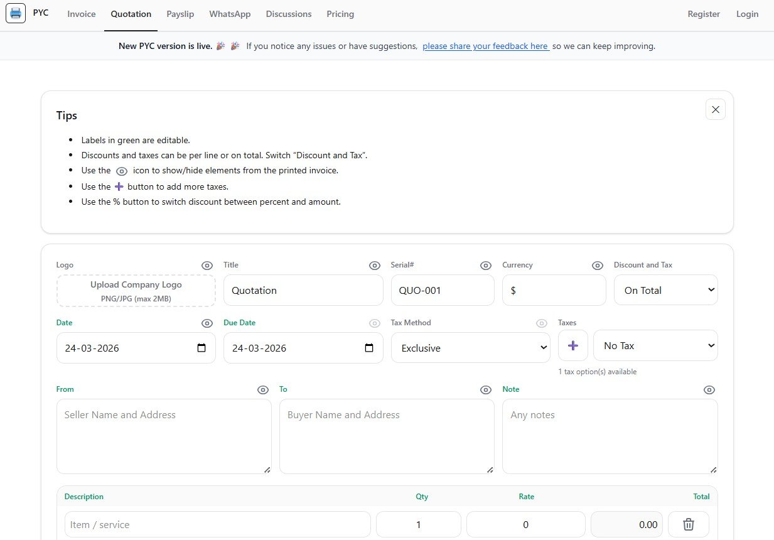
Task: Click the Login link
Action: pos(747,14)
